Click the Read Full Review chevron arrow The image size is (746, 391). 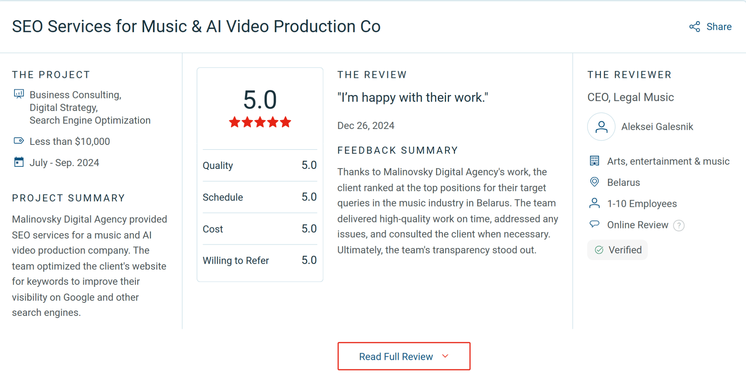445,356
